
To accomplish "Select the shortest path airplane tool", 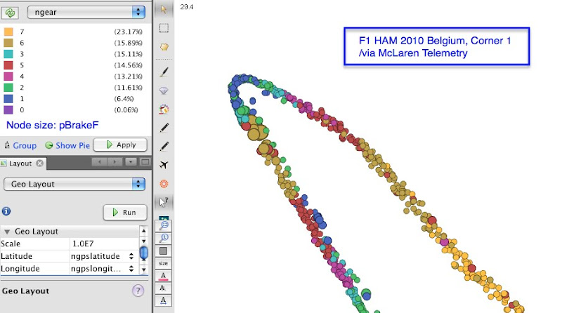I will [164, 165].
